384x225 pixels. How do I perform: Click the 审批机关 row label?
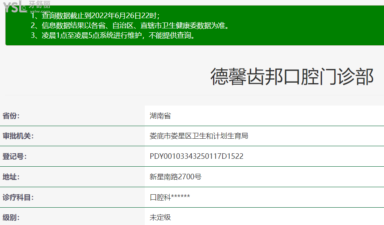[x=18, y=136]
